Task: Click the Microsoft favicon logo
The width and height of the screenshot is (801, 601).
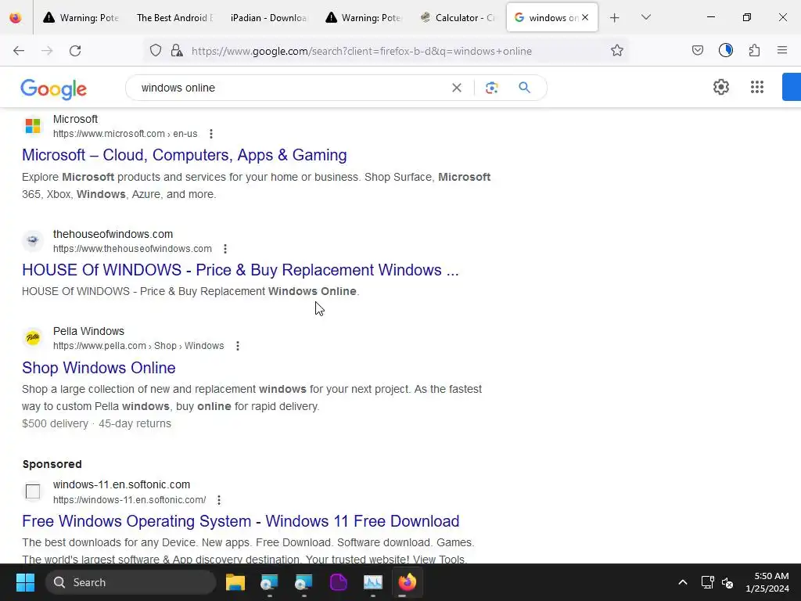Action: point(33,126)
